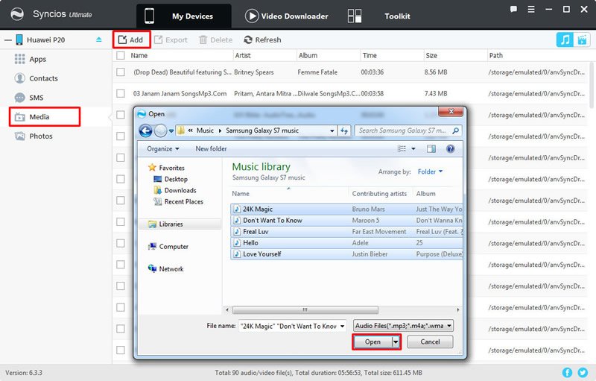Go back in the Open dialog
This screenshot has width=596, height=381.
(145, 130)
